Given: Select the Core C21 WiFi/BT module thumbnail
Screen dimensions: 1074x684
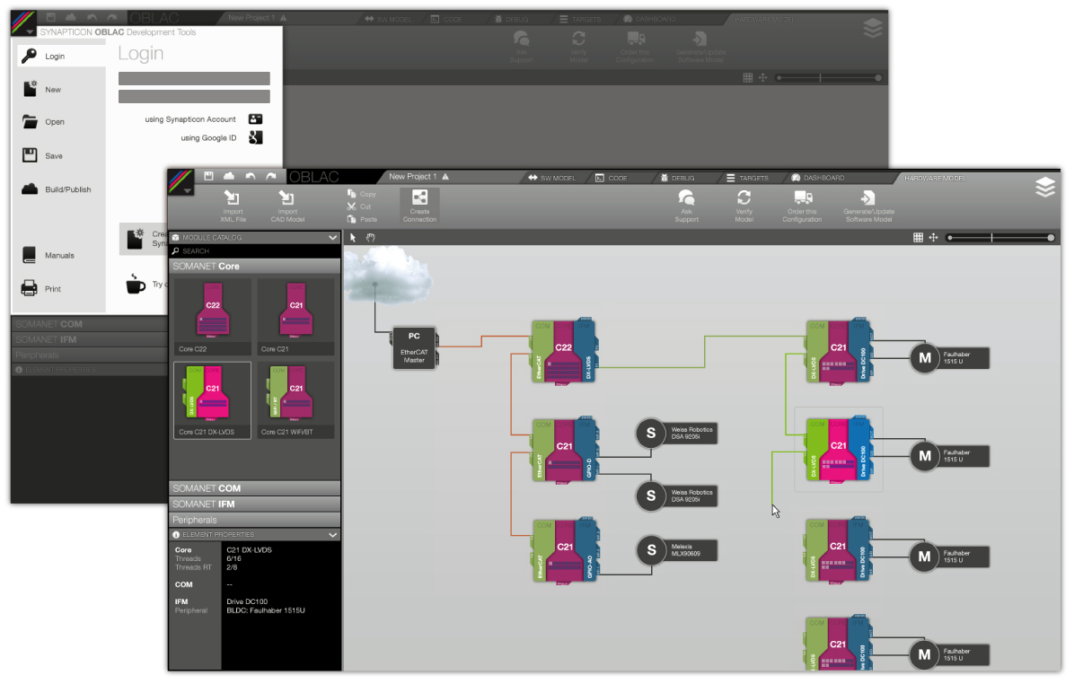Looking at the screenshot, I should coord(295,400).
